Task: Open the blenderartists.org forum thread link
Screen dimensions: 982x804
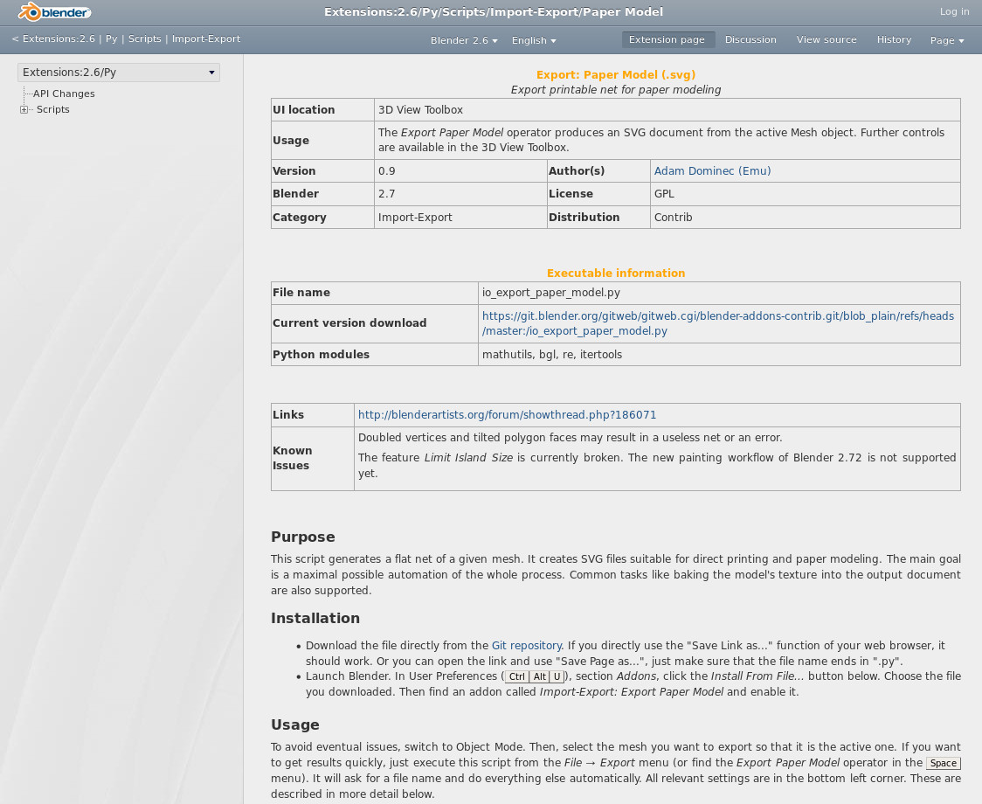Action: tap(507, 415)
